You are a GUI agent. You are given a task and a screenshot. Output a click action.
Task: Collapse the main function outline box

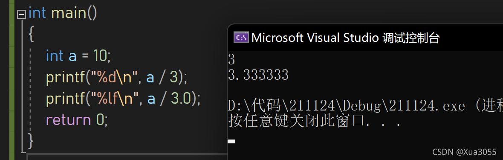click(21, 15)
